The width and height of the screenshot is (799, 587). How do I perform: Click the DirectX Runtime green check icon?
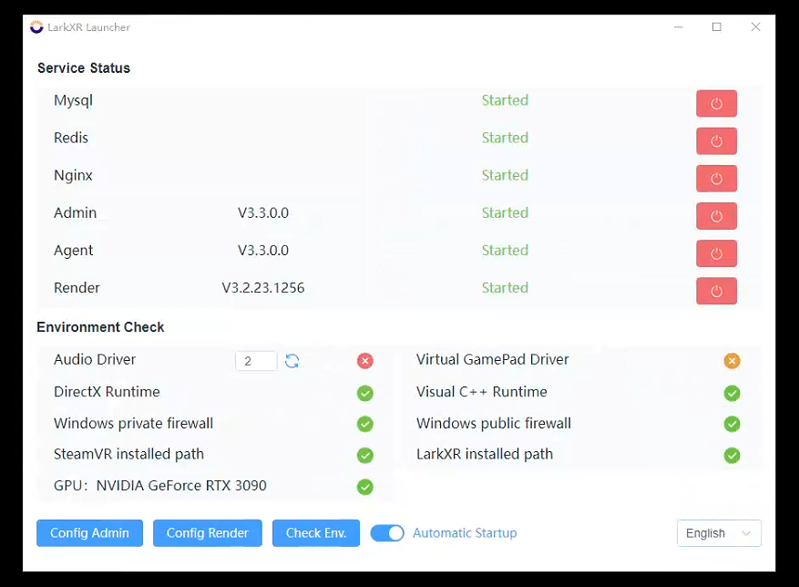pos(364,393)
